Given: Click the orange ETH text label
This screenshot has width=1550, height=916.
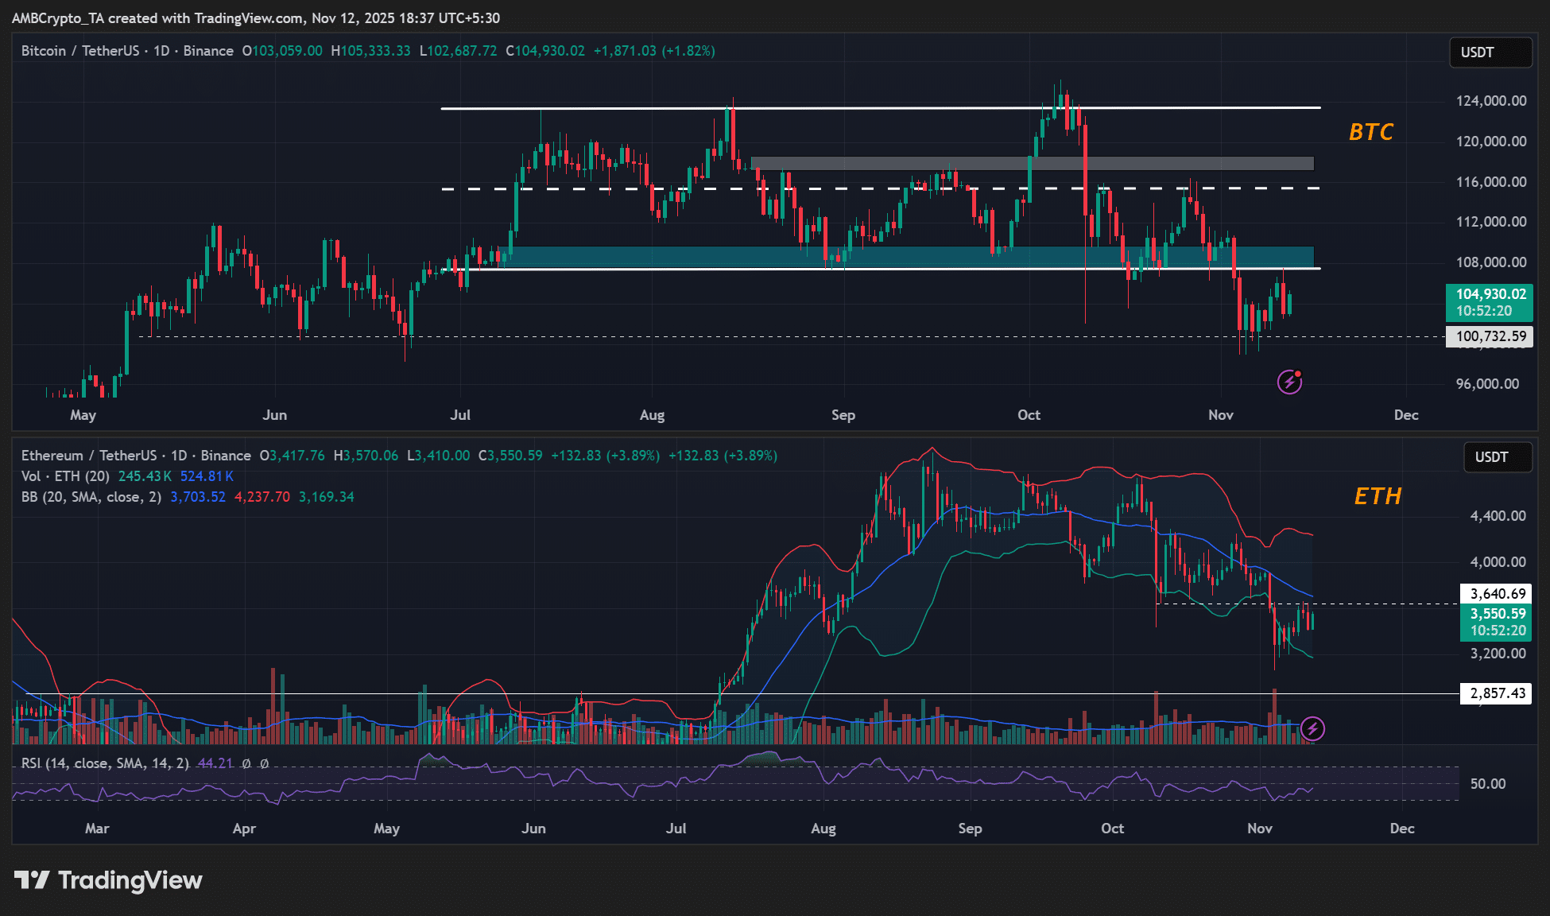Looking at the screenshot, I should coord(1378,496).
